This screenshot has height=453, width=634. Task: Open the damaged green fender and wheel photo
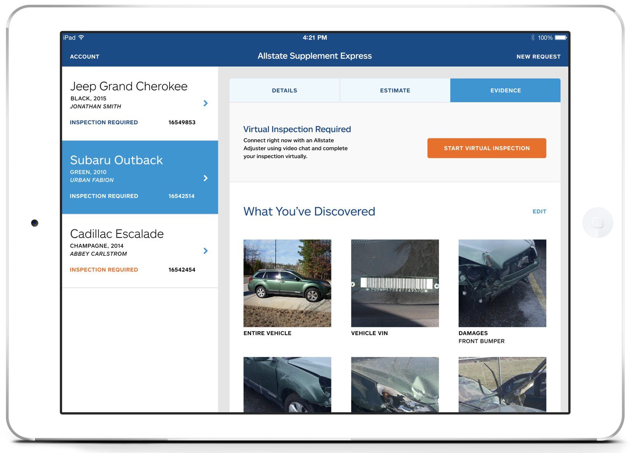(287, 384)
